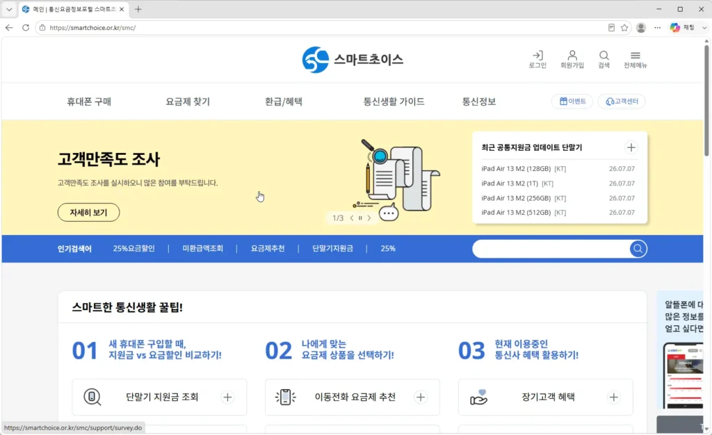The height and width of the screenshot is (435, 712).
Task: Open the tab list dropdown arrow
Action: (8, 9)
